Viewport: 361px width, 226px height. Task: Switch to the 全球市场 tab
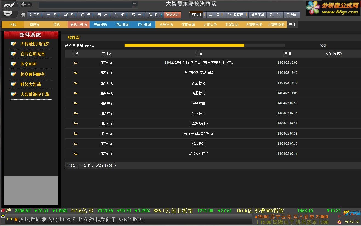click(x=166, y=25)
